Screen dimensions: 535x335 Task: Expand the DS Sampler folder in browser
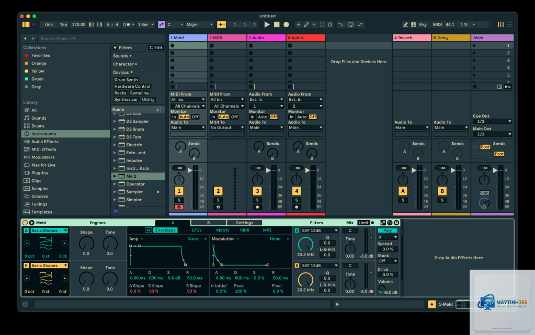115,121
